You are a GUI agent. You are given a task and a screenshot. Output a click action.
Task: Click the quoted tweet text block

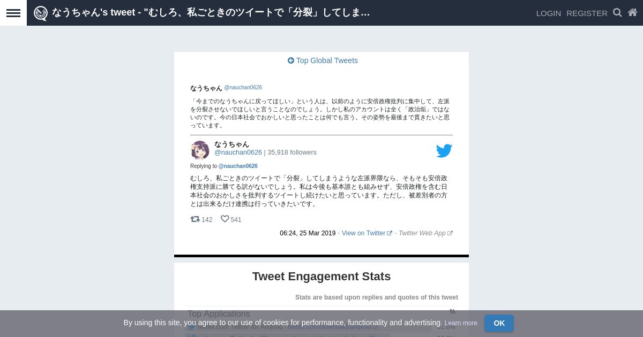(x=320, y=113)
